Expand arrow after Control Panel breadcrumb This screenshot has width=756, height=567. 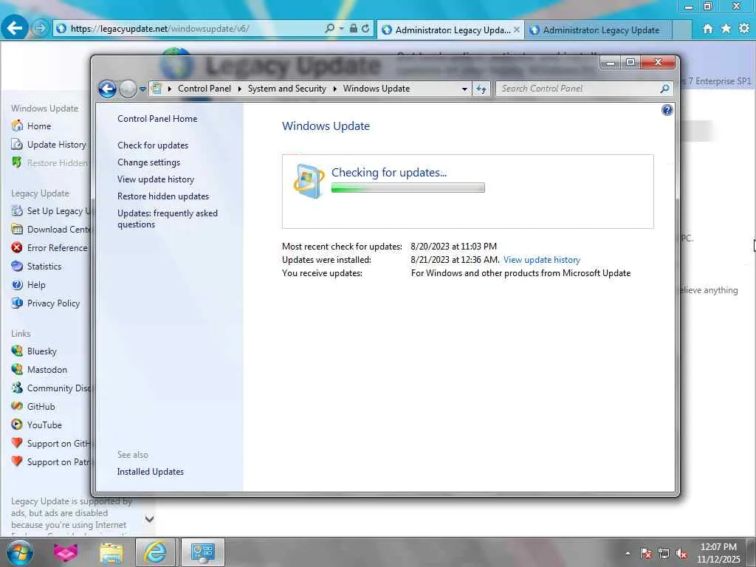click(240, 89)
